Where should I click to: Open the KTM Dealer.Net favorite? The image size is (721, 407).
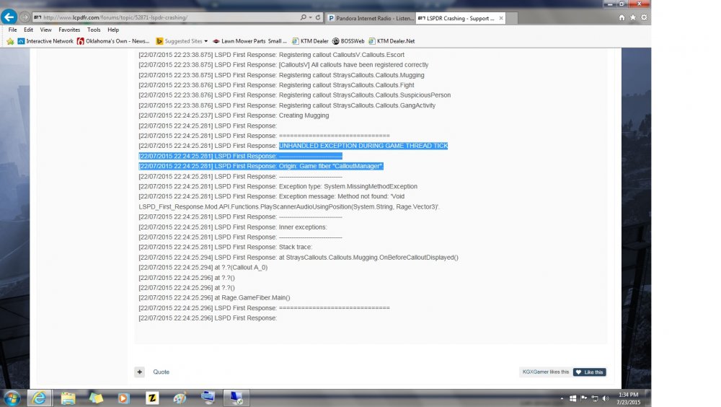pos(392,41)
